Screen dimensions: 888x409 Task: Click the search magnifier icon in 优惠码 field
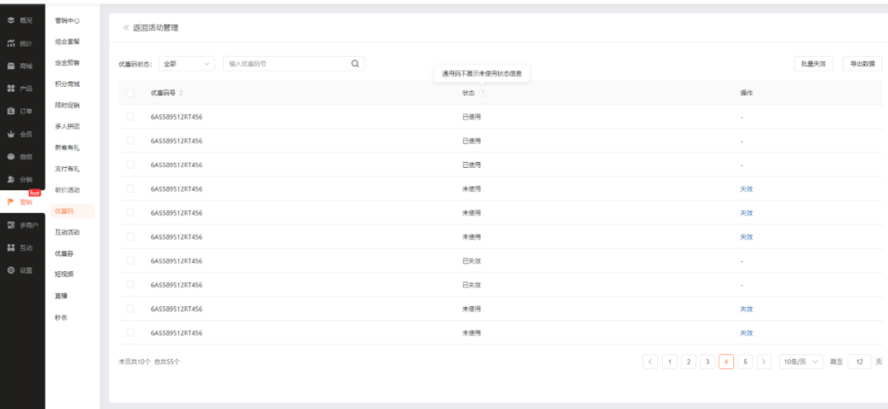(x=355, y=64)
